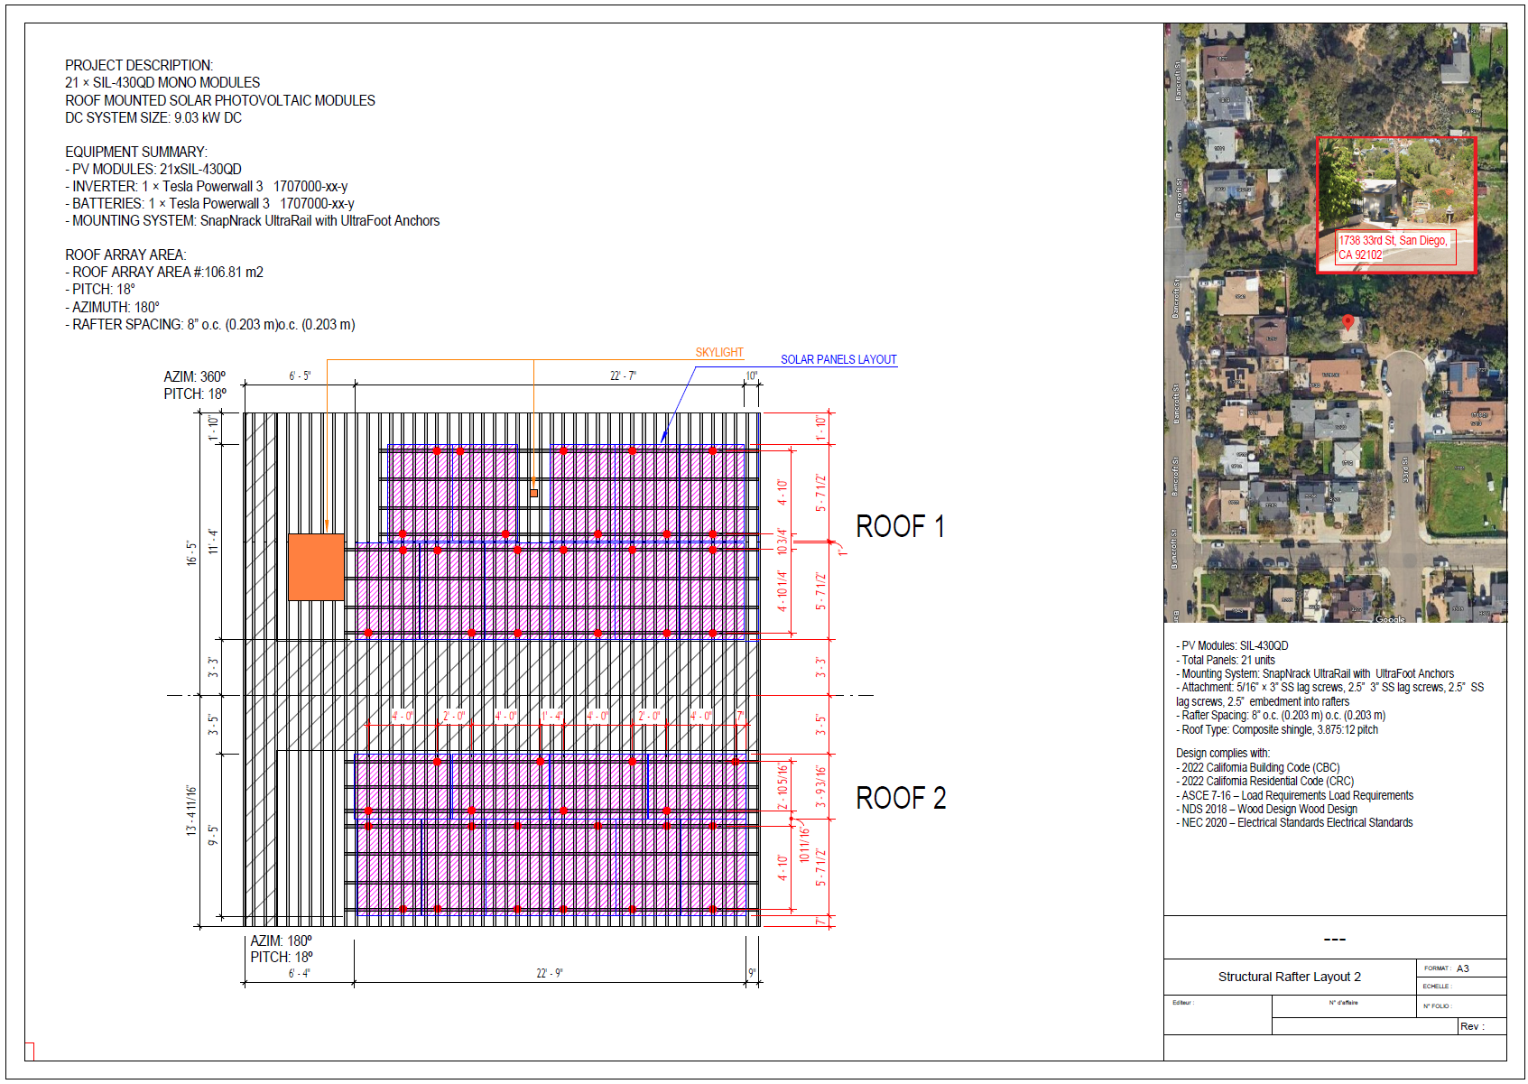Click the blue SOLAR PANELS LAYOUT label
The image size is (1528, 1084).
coord(838,359)
